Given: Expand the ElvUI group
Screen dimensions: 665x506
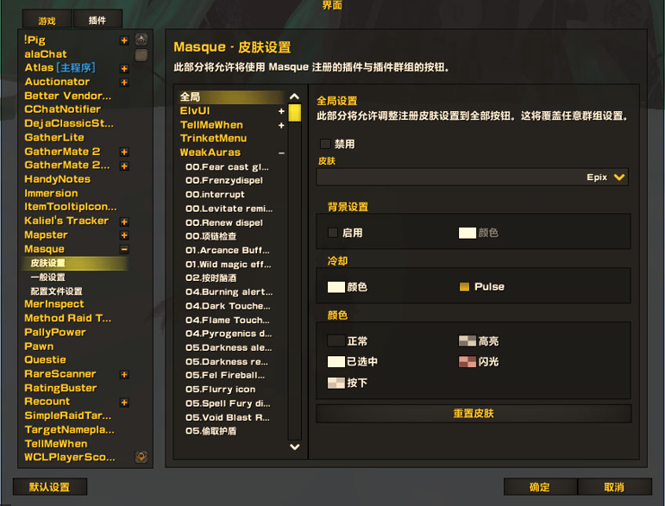Looking at the screenshot, I should (281, 111).
